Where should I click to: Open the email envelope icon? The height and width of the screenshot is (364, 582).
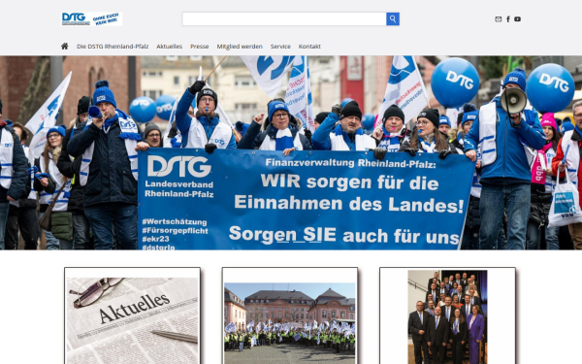click(499, 19)
